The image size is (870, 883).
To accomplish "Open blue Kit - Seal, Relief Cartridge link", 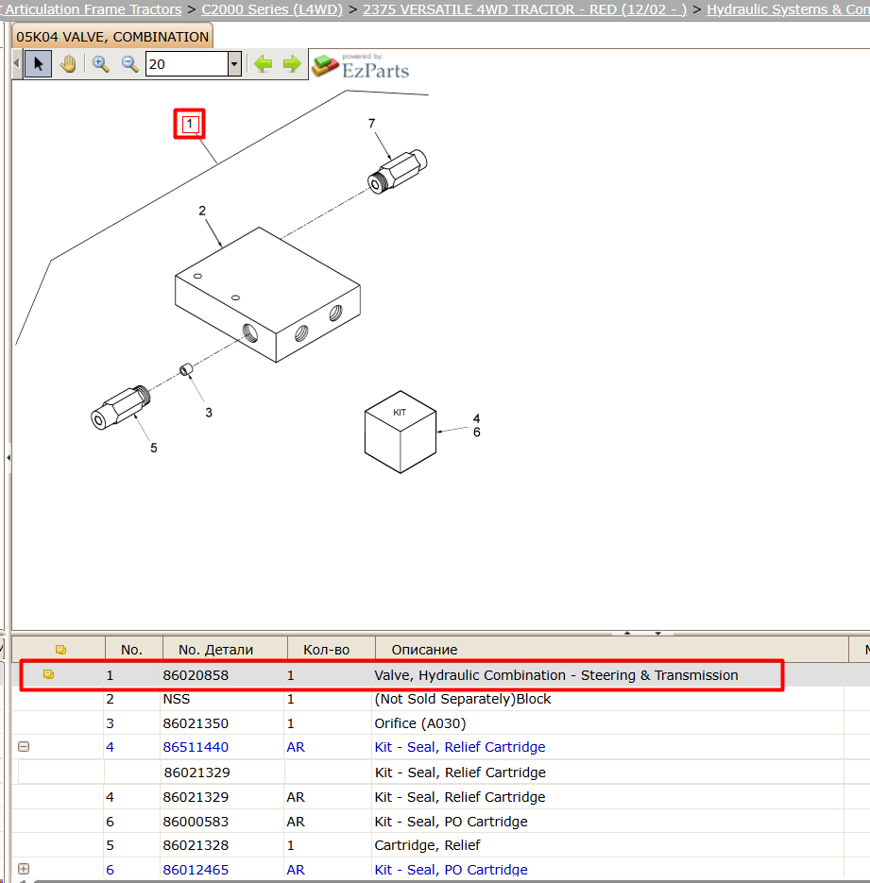I will (460, 747).
